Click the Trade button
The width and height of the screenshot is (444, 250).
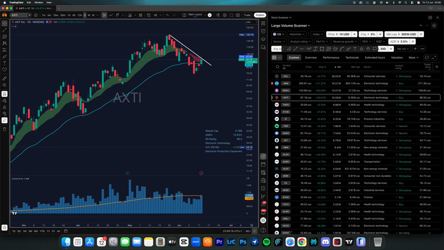click(x=247, y=15)
